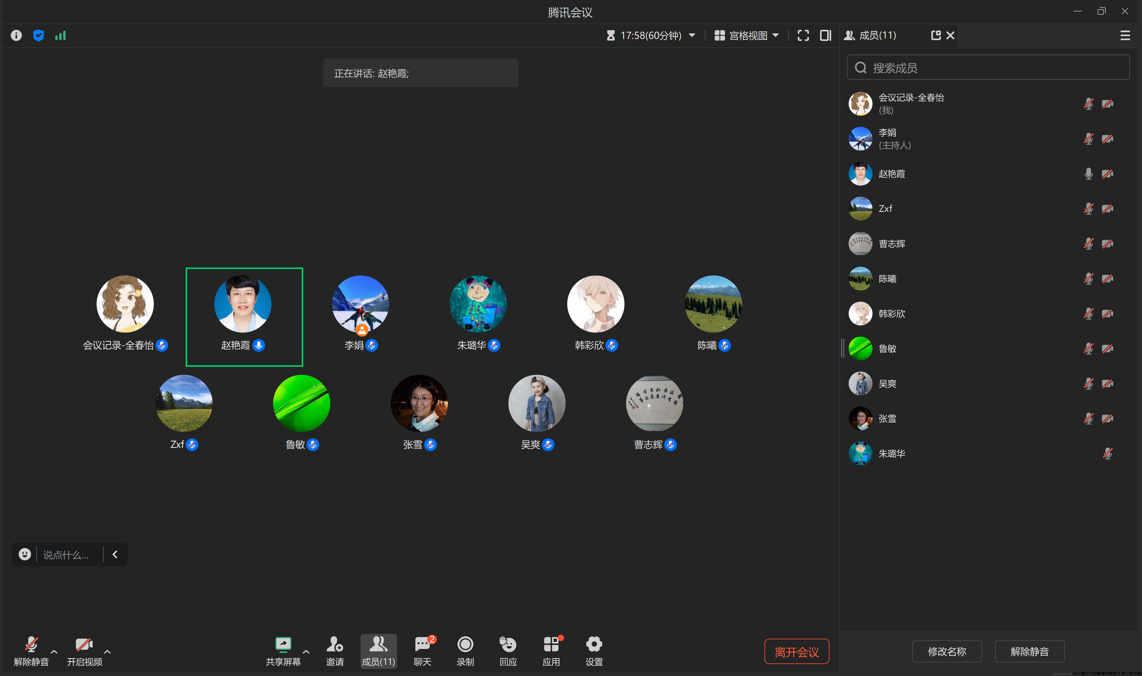1142x676 pixels.
Task: Click the 离开会议 leave meeting button
Action: click(796, 651)
